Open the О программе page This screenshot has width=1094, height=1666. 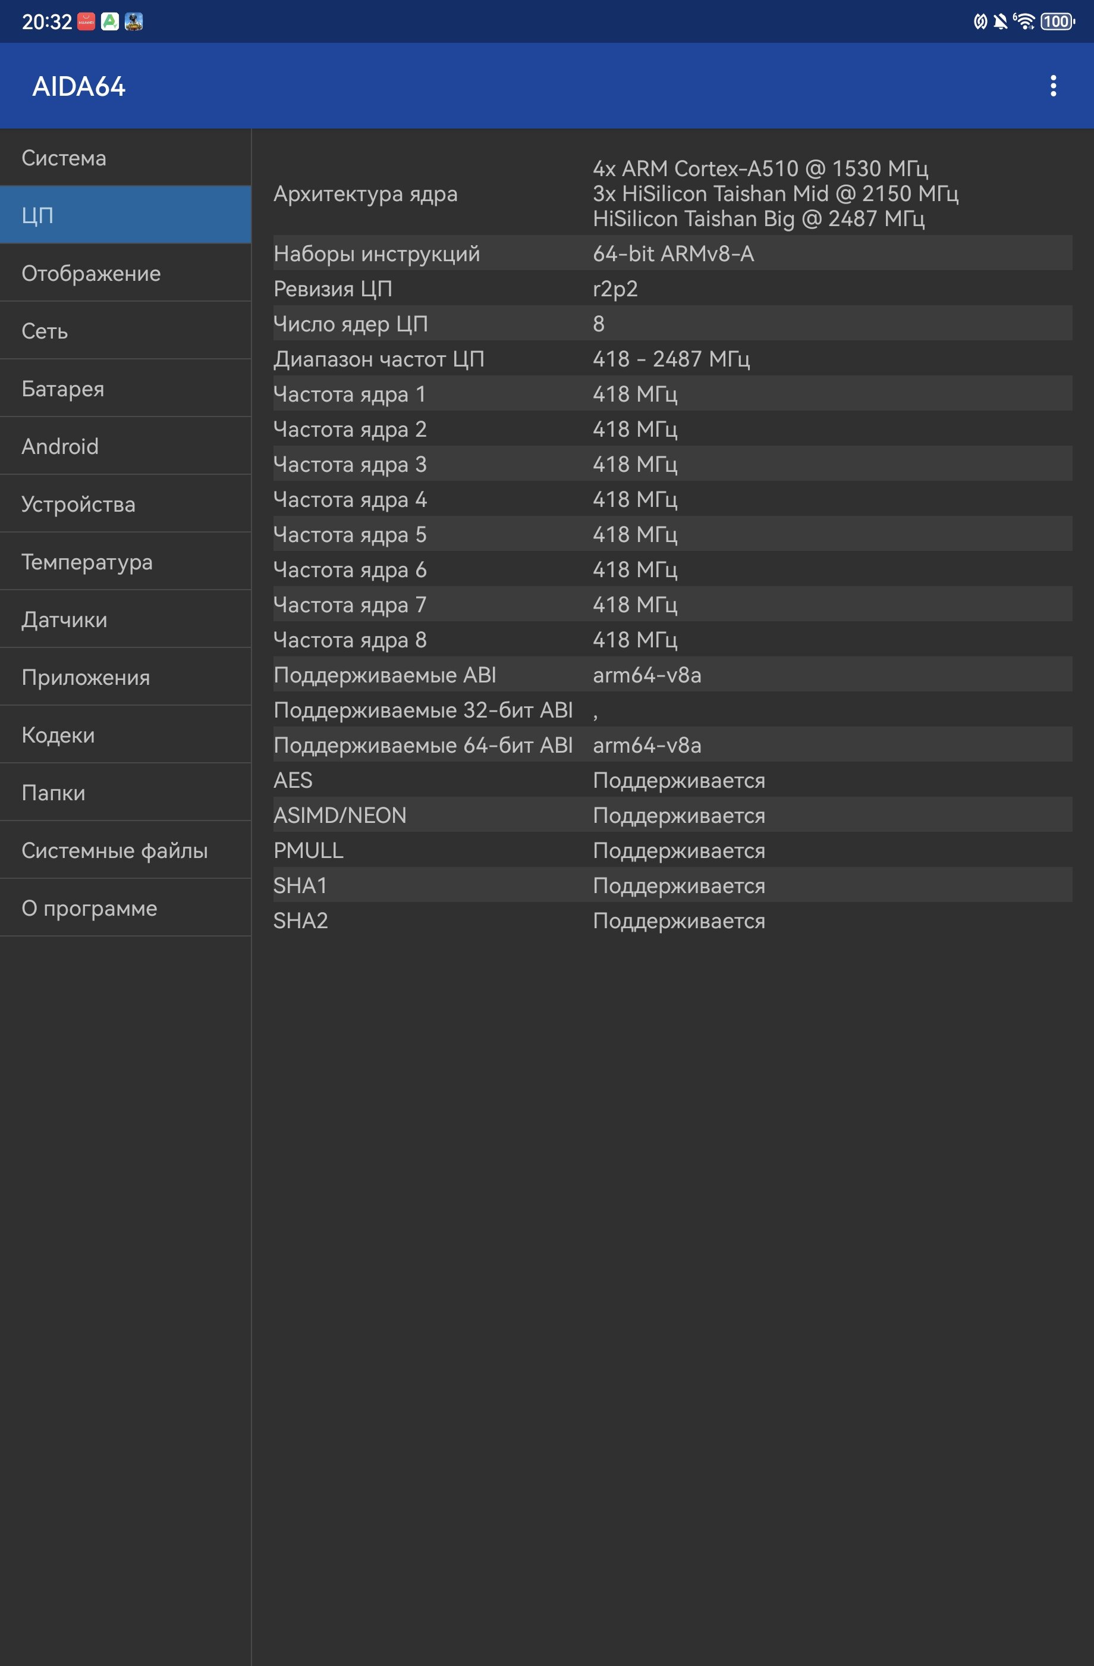click(x=126, y=907)
